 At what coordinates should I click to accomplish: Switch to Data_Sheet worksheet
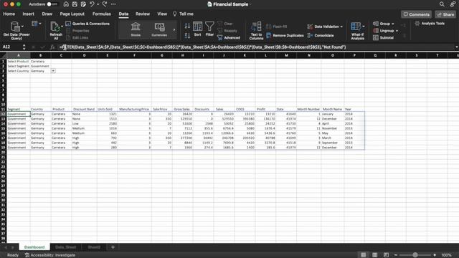(x=65, y=247)
